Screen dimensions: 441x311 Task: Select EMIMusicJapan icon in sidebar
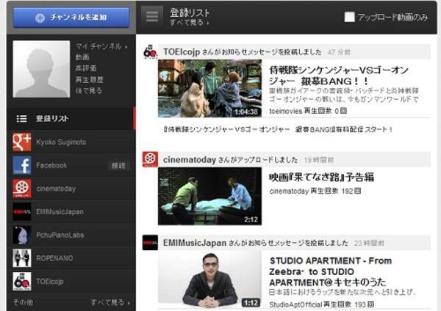pos(21,212)
